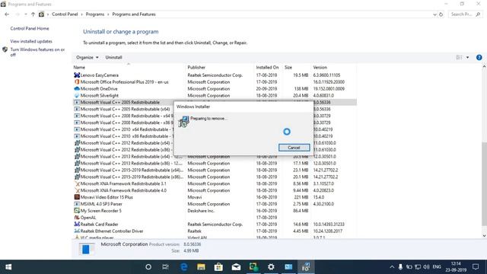Click the Search Programs input field
Screen dimensions: 487x274
[465, 14]
